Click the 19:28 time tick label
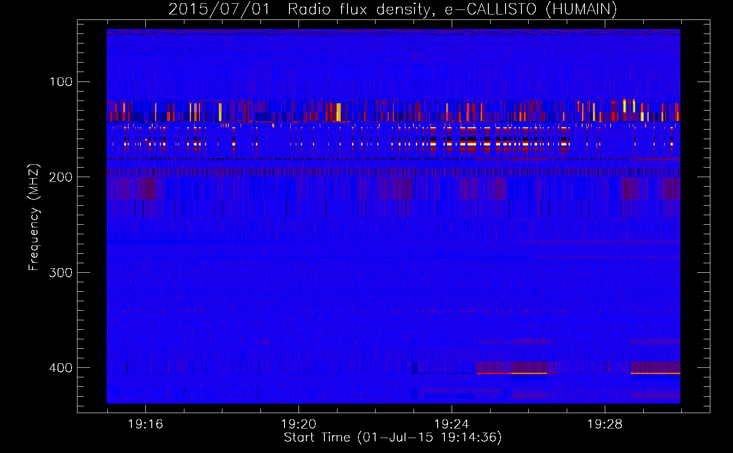 pyautogui.click(x=605, y=424)
